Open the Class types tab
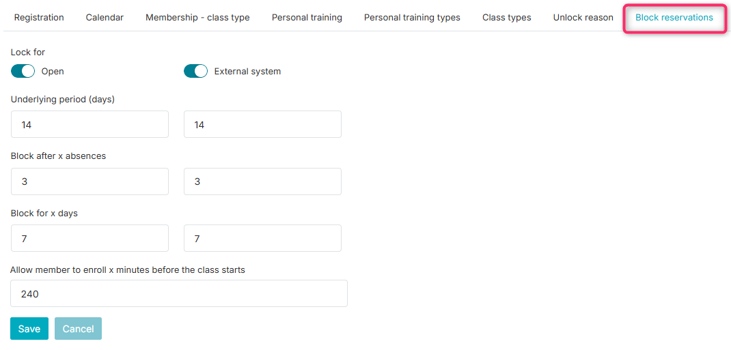The height and width of the screenshot is (350, 731). 507,18
